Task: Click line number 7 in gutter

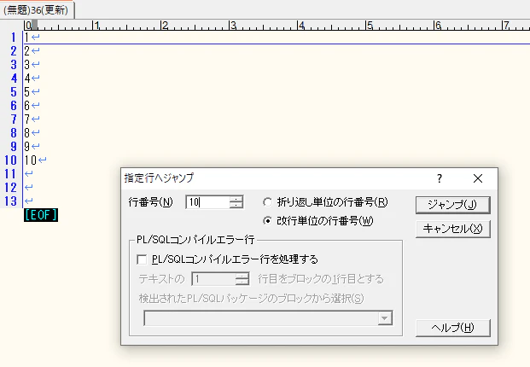Action: tap(14, 119)
